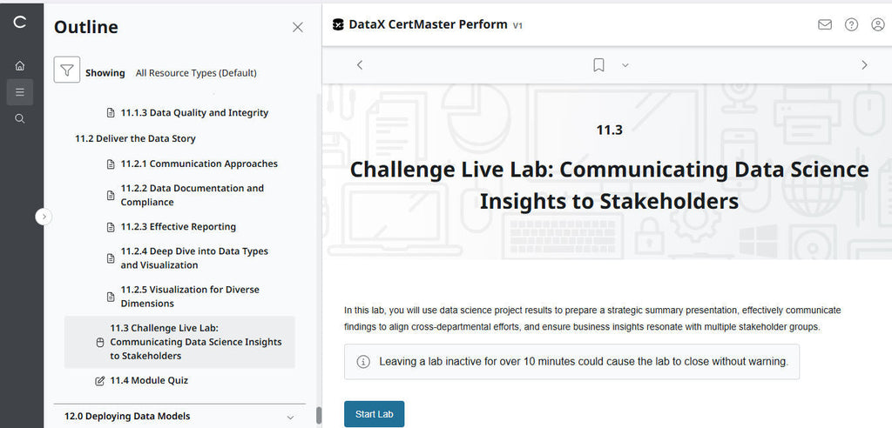Go to the previous page arrow

pos(360,64)
